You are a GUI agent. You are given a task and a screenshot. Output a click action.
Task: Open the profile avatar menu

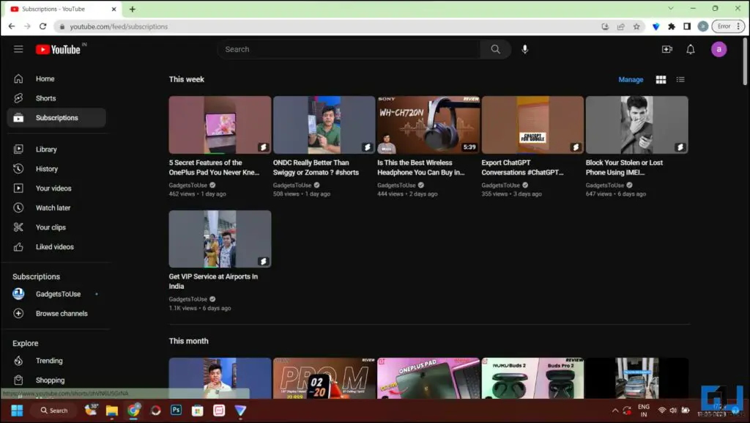(x=719, y=49)
